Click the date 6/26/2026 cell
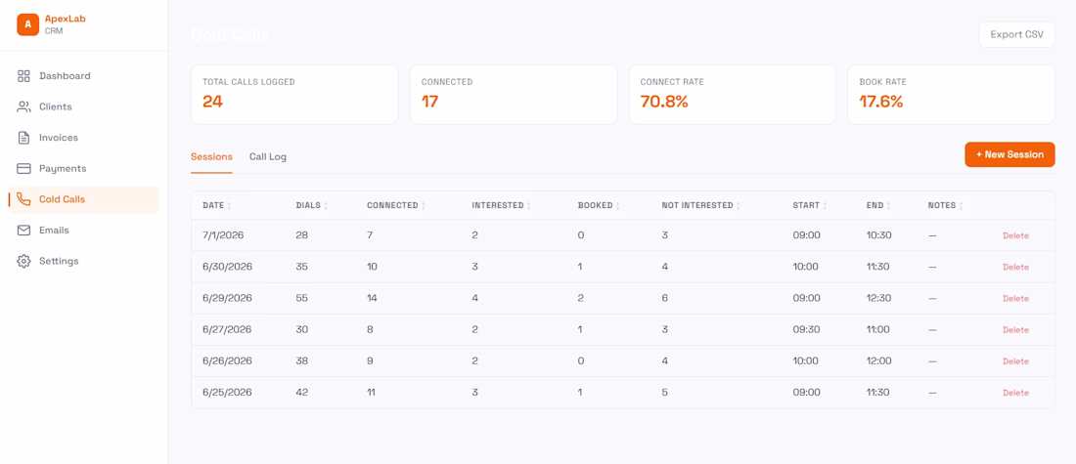1076x464 pixels. tap(227, 361)
